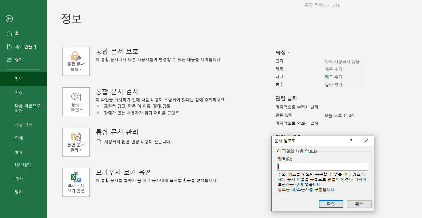Select 닫기 in the sidebar
Screen dimensions: 422x218
click(24, 192)
